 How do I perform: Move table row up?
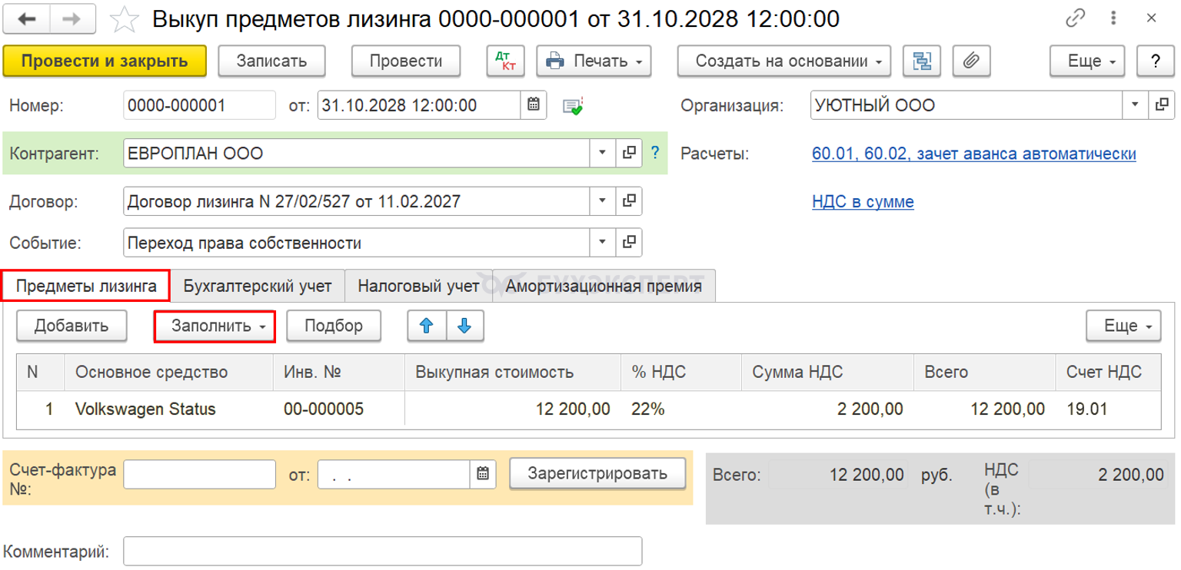tap(426, 326)
